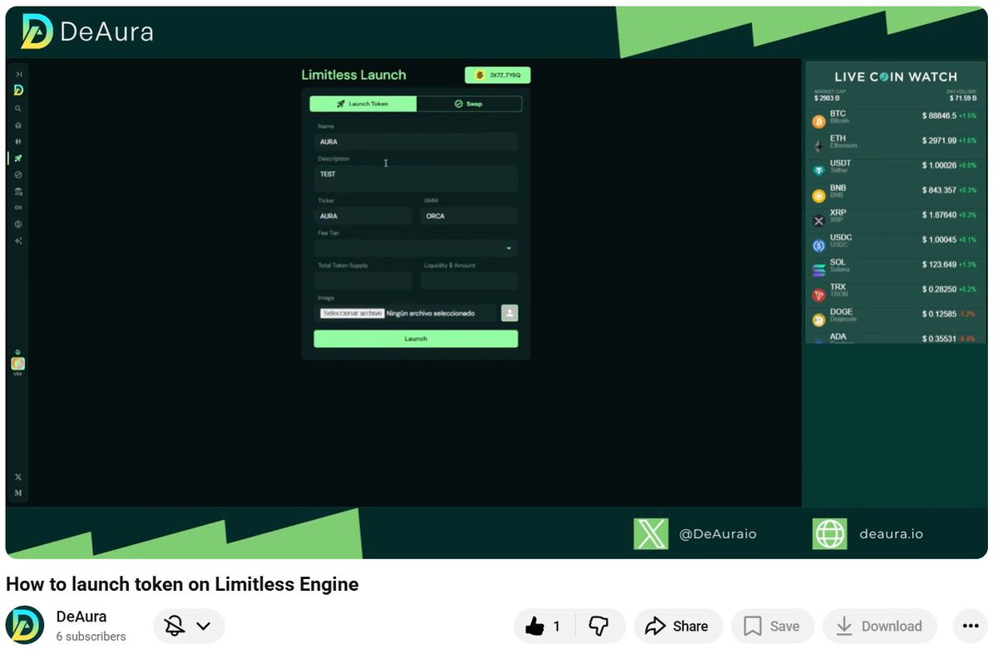998x649 pixels.
Task: Click the globe icon beside deaura.io
Action: point(829,534)
